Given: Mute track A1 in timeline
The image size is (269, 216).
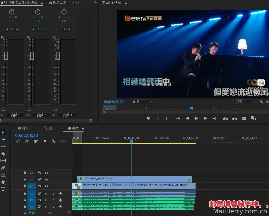Looking at the screenshot, I should (46, 194).
